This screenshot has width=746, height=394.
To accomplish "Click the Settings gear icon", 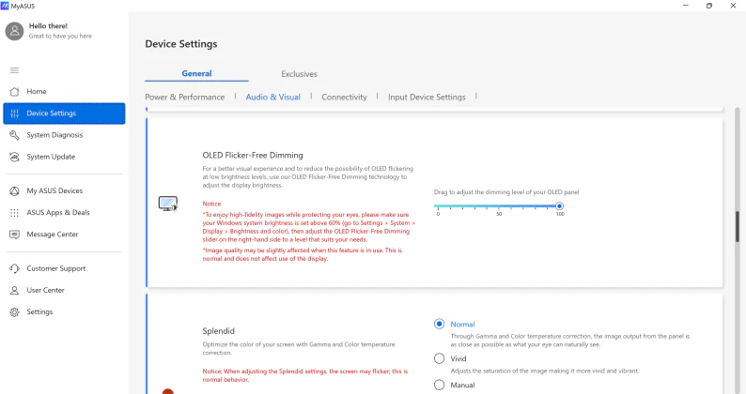I will [15, 311].
